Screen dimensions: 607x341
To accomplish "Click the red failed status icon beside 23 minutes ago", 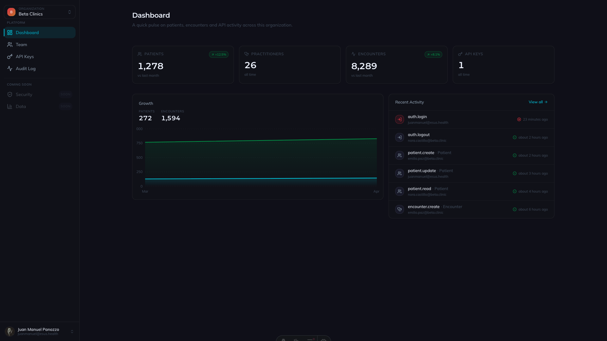I will tap(519, 119).
